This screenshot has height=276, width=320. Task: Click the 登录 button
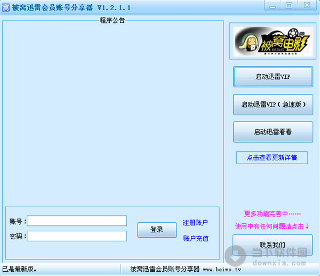[157, 230]
